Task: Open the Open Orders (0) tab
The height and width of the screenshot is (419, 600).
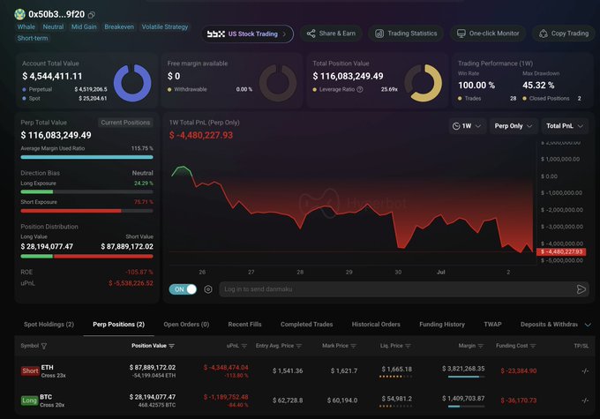Action: click(x=186, y=324)
